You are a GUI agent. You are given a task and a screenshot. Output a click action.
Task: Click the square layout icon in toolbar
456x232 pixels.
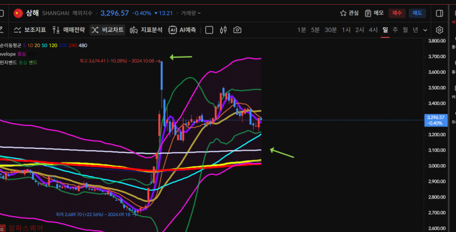click(x=209, y=30)
